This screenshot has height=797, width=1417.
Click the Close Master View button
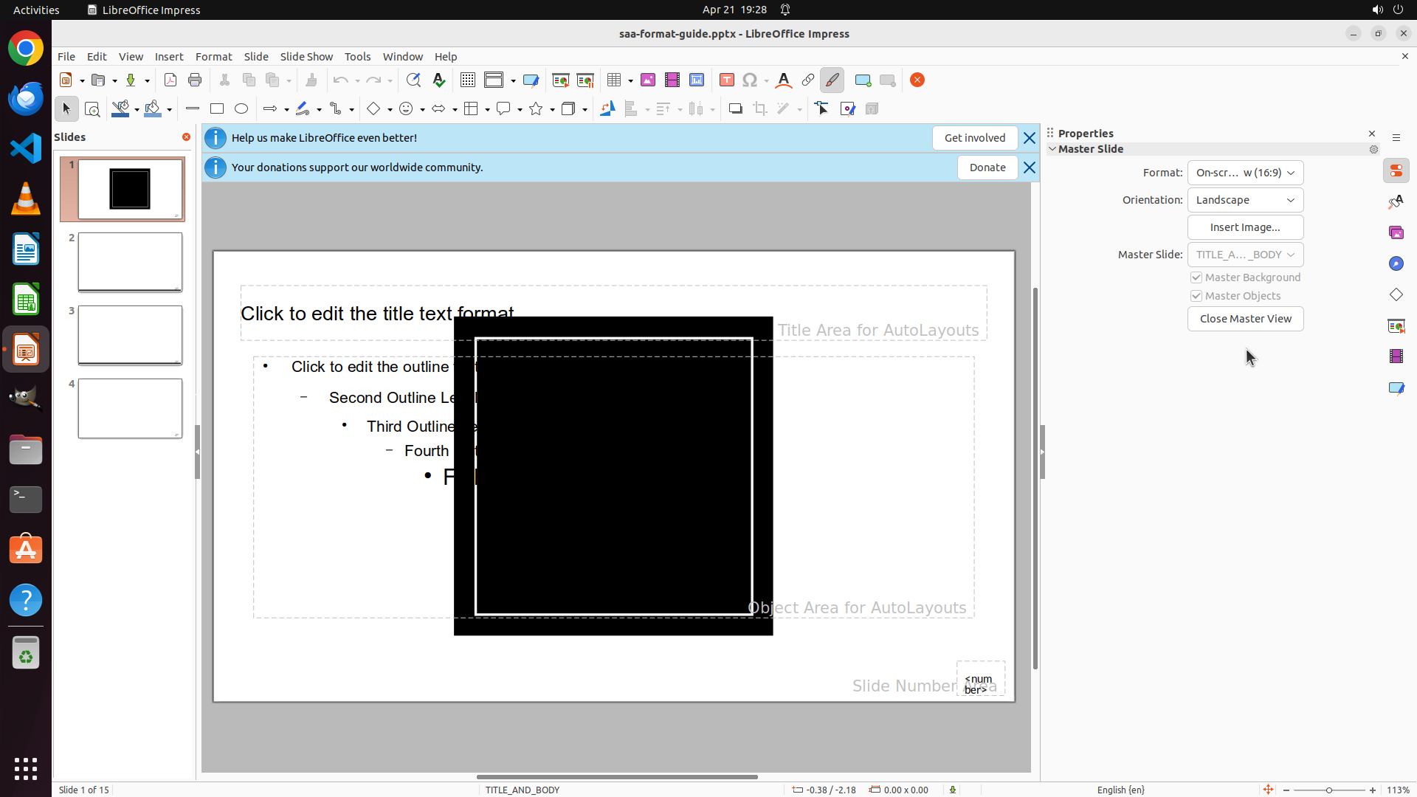coord(1245,319)
